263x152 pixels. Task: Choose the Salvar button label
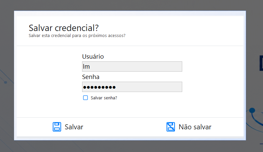pyautogui.click(x=74, y=127)
